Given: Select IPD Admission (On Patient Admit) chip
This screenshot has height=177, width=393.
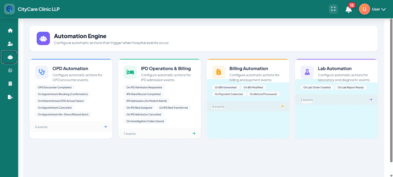Looking at the screenshot, I should [146, 101].
